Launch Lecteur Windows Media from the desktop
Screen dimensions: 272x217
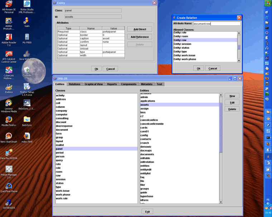point(9,106)
